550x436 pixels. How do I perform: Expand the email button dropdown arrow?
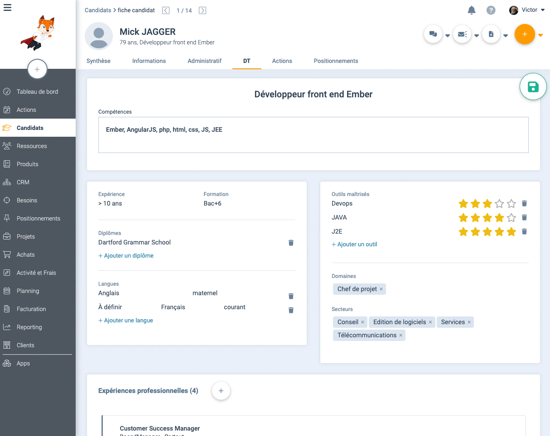pos(477,36)
